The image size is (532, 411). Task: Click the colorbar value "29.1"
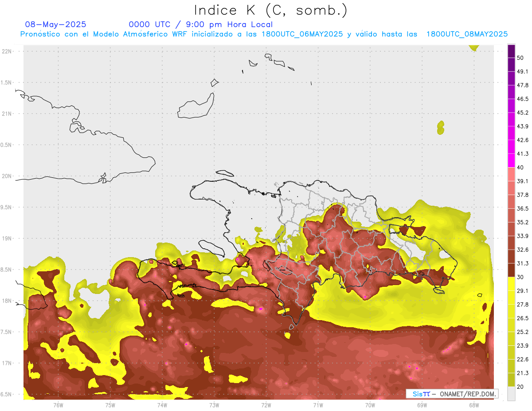pos(522,291)
